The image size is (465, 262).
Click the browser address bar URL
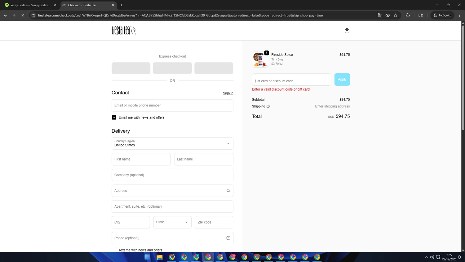click(x=180, y=15)
